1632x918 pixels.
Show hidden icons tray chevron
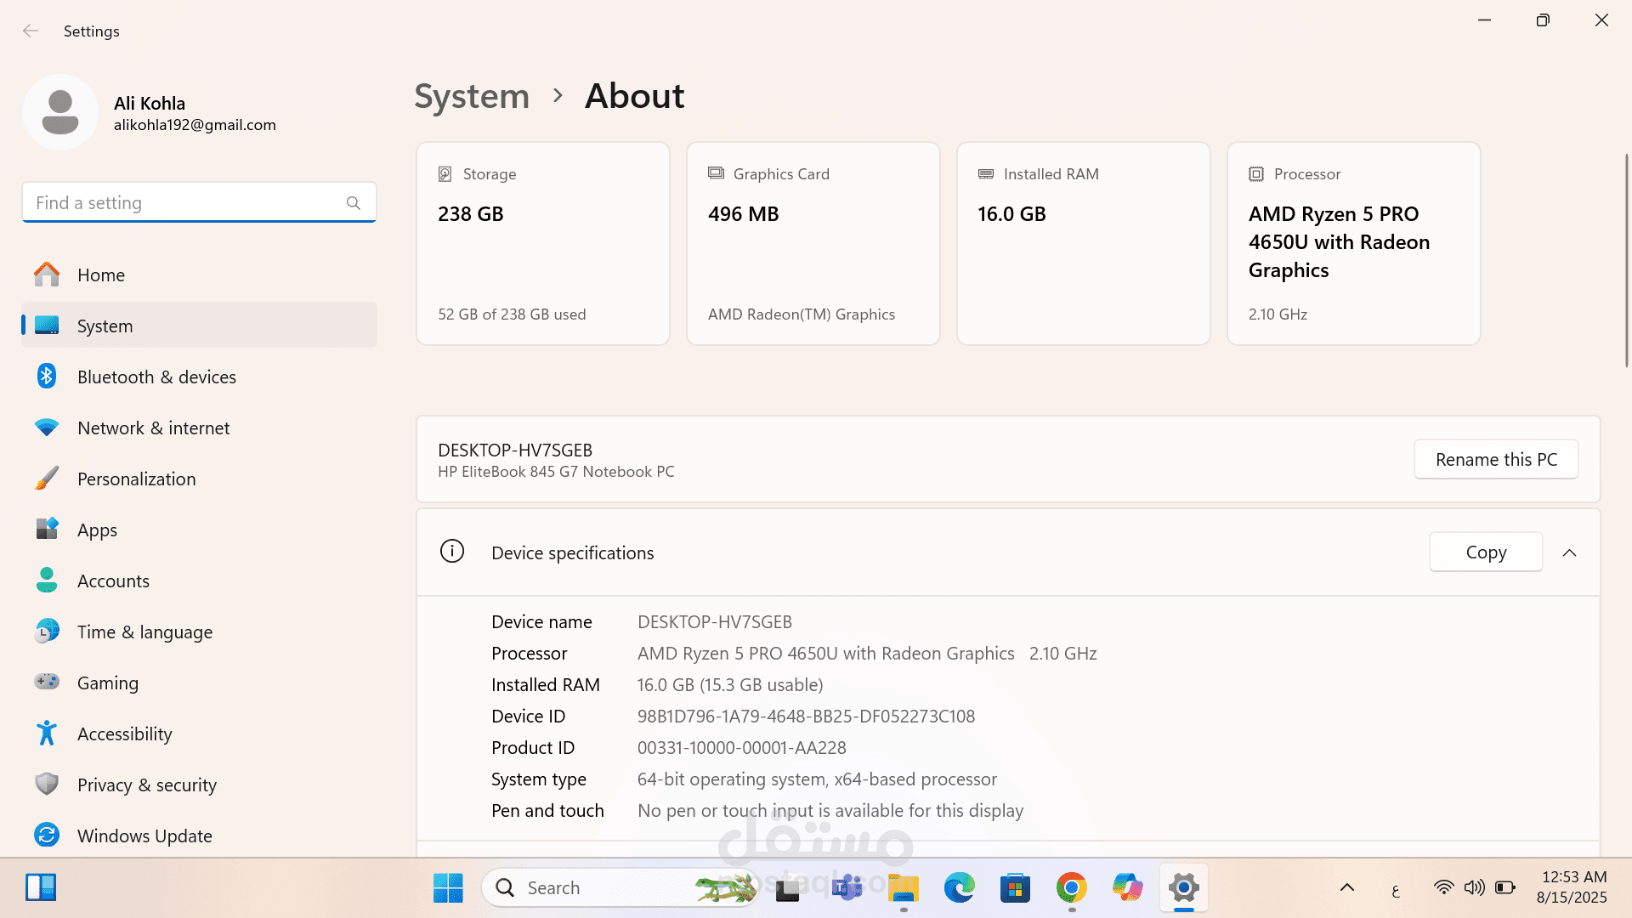point(1347,887)
